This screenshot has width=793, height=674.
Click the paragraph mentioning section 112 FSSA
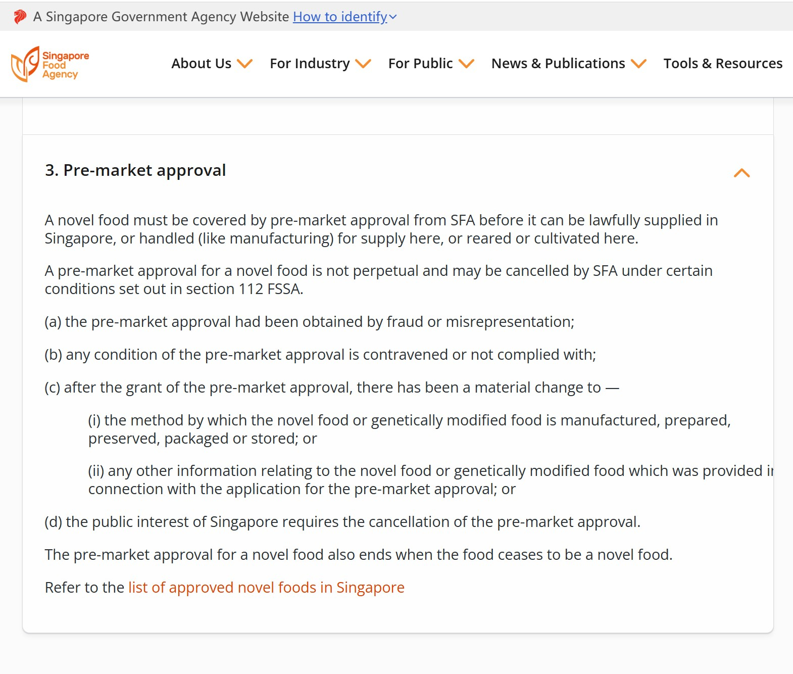[378, 280]
